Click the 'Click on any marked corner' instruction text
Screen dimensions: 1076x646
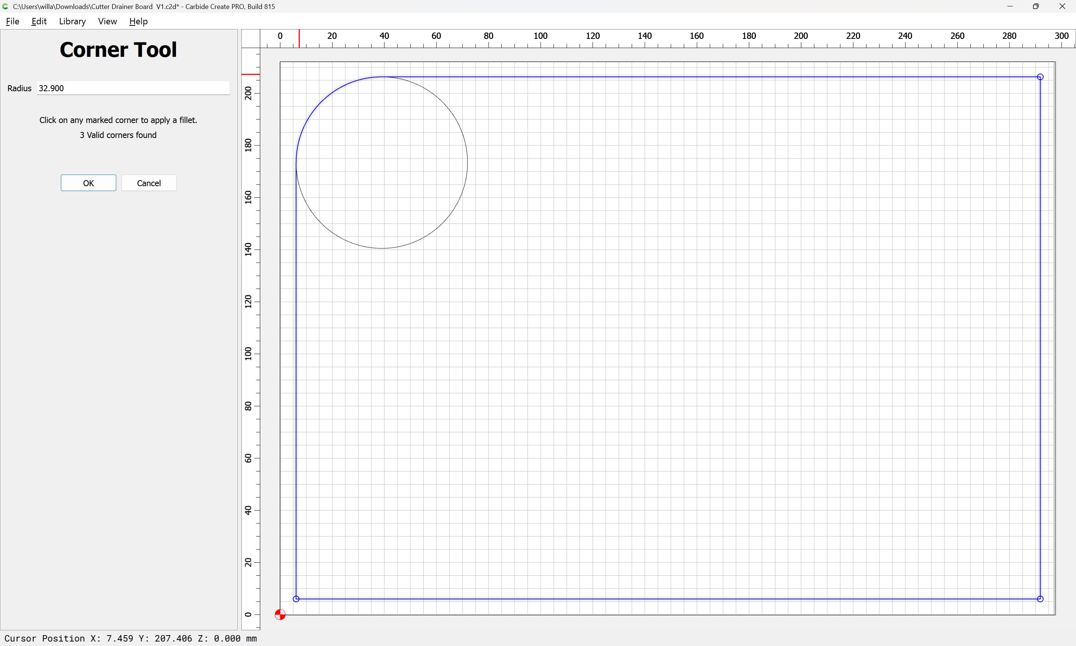point(118,120)
